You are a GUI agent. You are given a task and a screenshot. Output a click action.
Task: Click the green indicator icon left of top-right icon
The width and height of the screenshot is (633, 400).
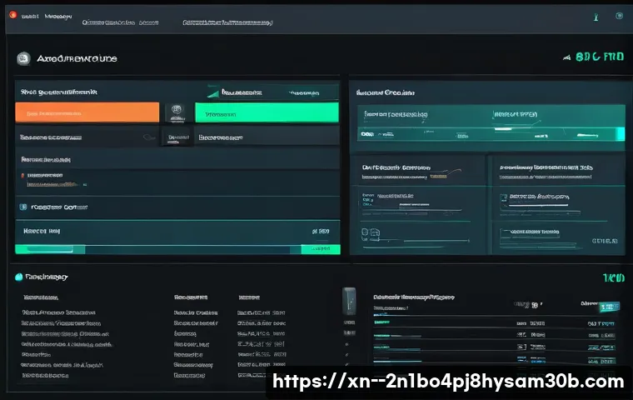tap(596, 16)
